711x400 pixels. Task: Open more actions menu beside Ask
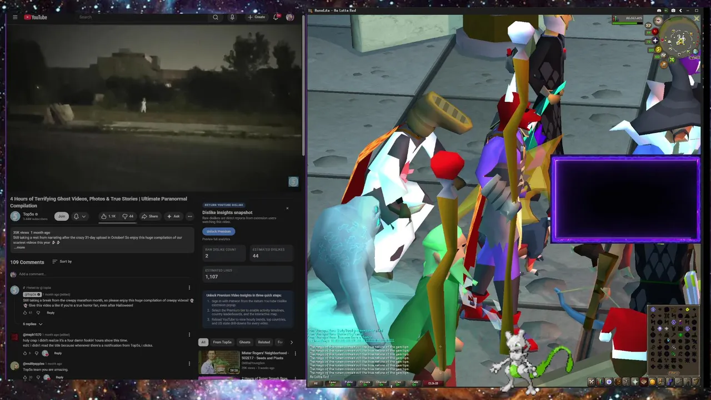189,216
